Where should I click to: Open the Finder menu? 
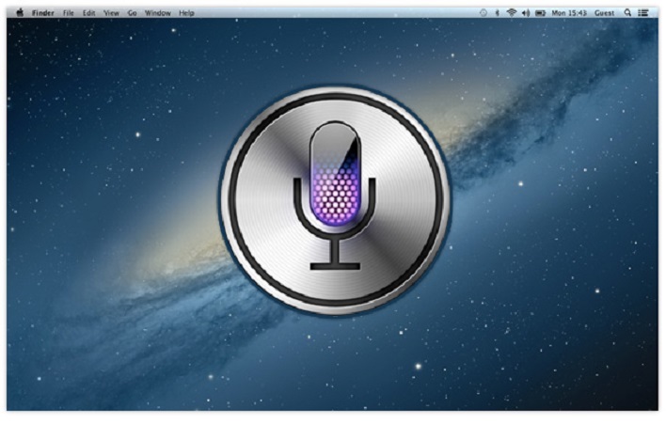point(43,13)
